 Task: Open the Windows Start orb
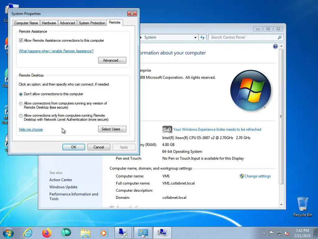pos(8,233)
